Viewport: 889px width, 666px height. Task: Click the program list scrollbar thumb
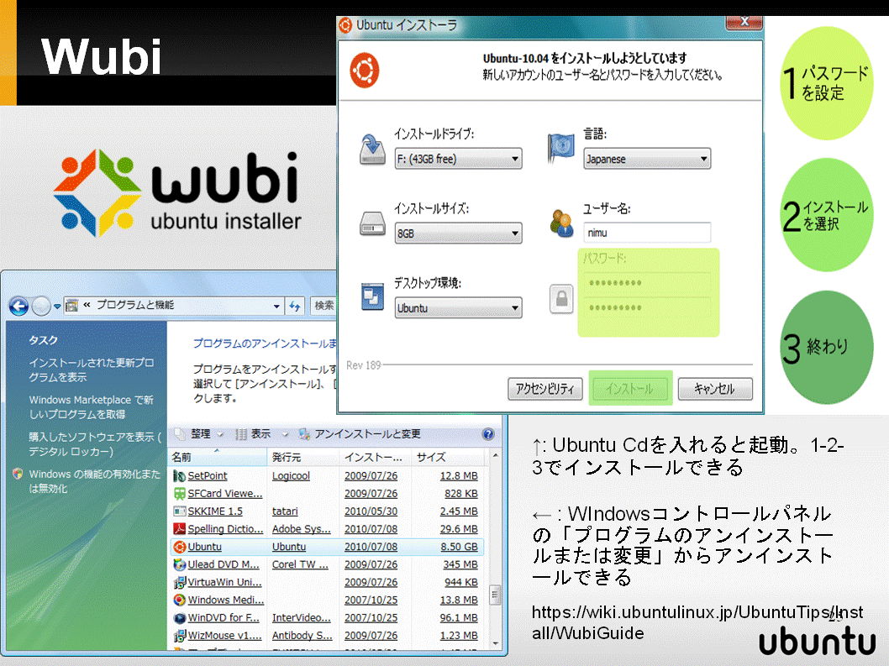point(496,595)
